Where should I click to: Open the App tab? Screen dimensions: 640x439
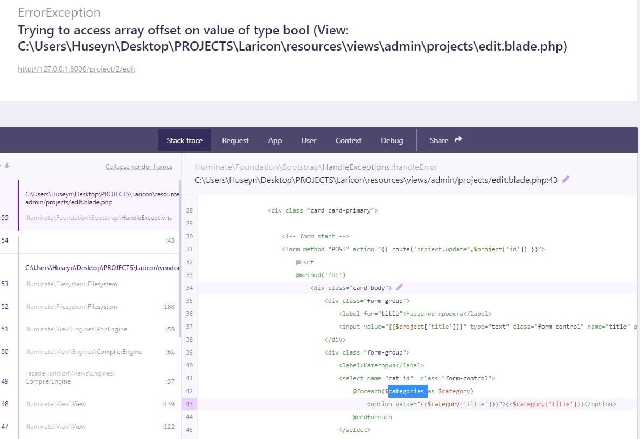pyautogui.click(x=275, y=140)
